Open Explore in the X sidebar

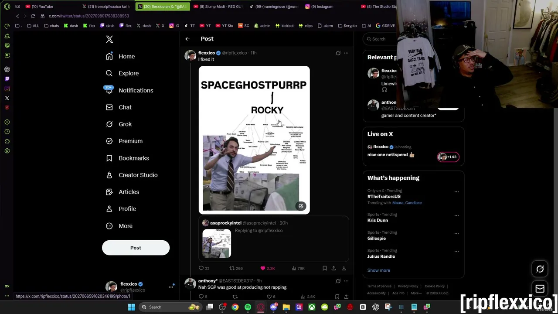pyautogui.click(x=122, y=73)
